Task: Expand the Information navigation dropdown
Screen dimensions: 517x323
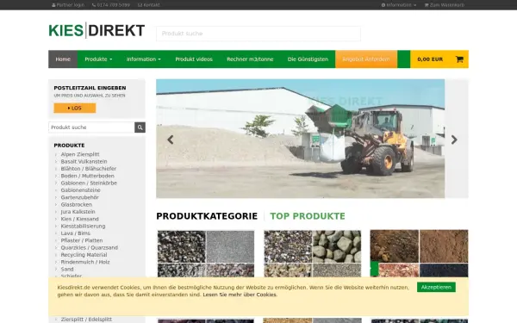Action: click(143, 59)
